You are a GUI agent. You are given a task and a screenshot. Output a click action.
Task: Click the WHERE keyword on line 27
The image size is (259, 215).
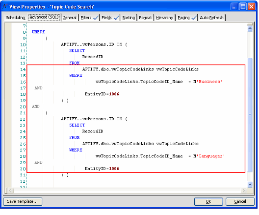pos(76,150)
